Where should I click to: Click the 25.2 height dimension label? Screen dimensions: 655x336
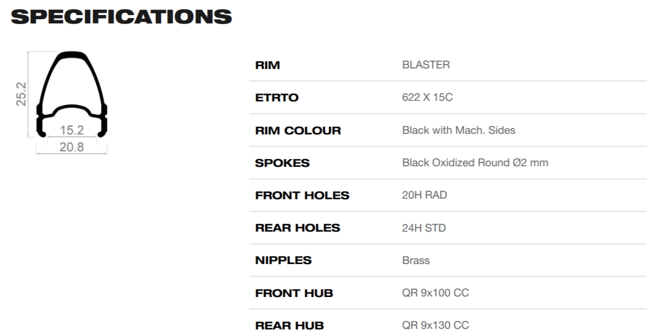[21, 94]
